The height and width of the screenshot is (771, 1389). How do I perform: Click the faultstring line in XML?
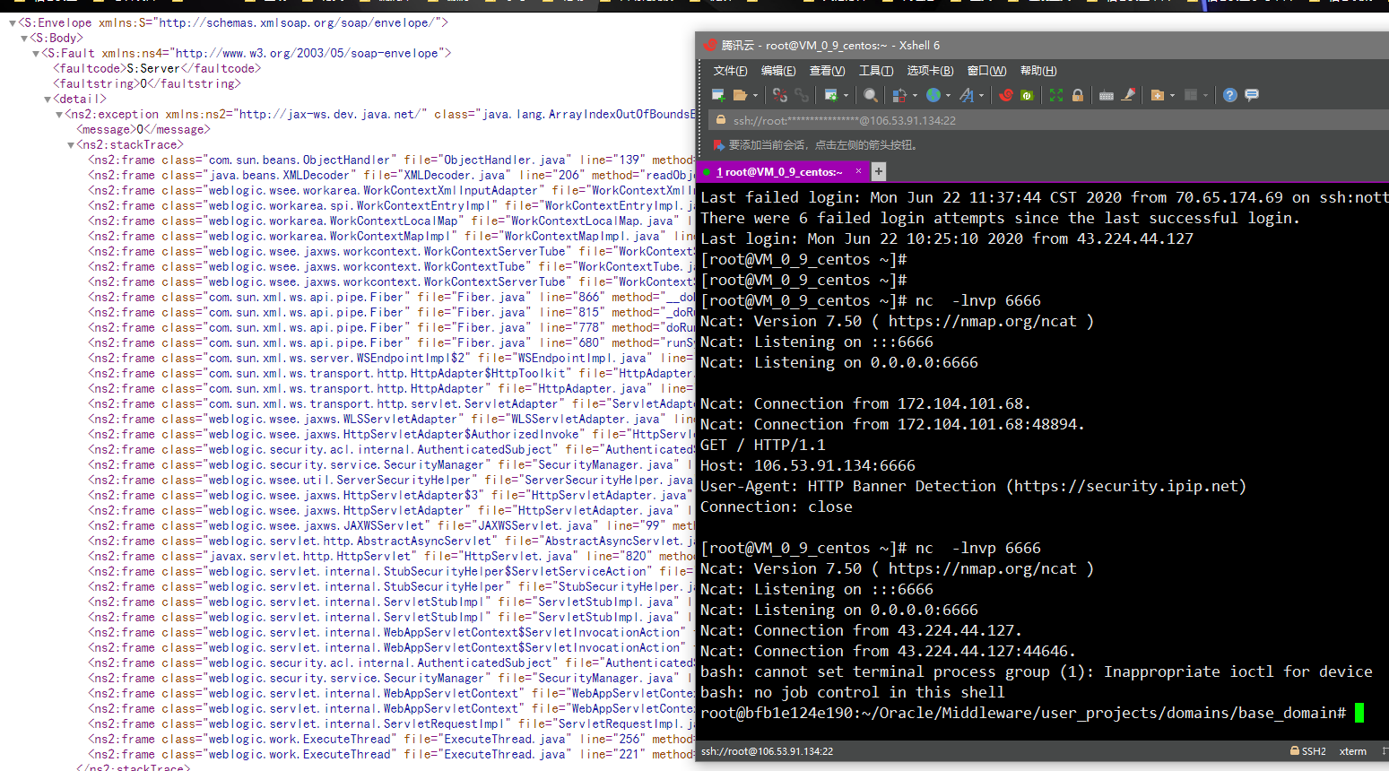(x=147, y=84)
